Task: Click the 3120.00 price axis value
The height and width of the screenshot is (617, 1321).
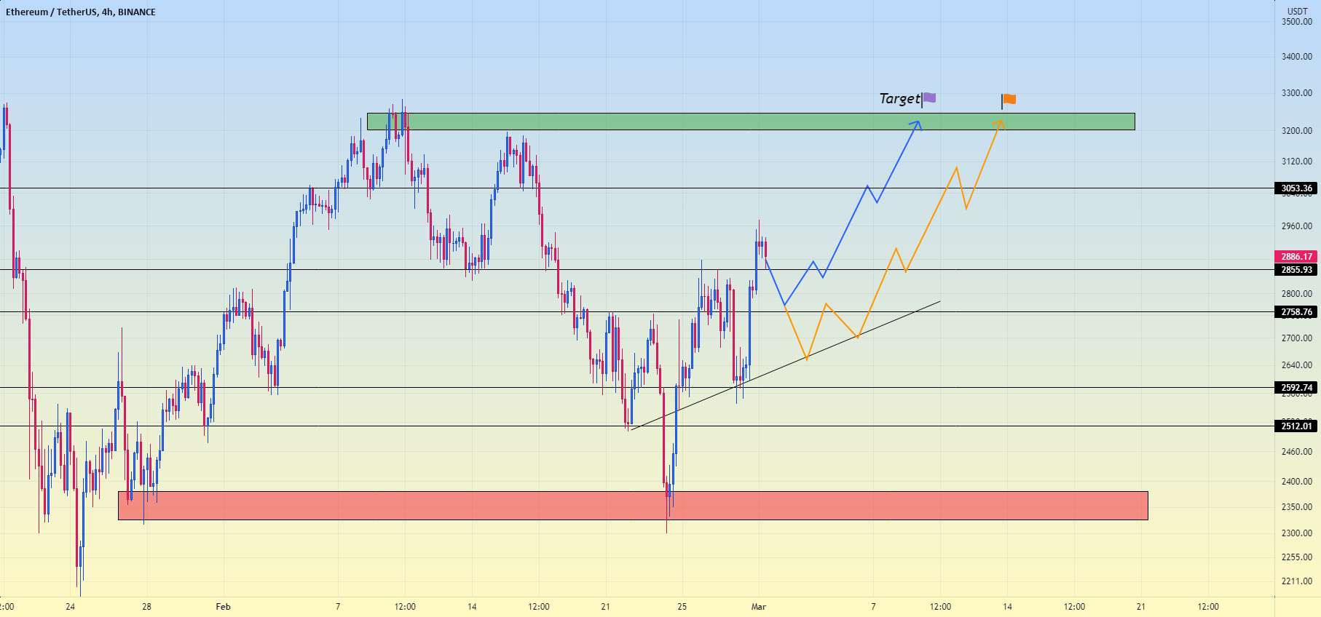Action: pyautogui.click(x=1297, y=162)
